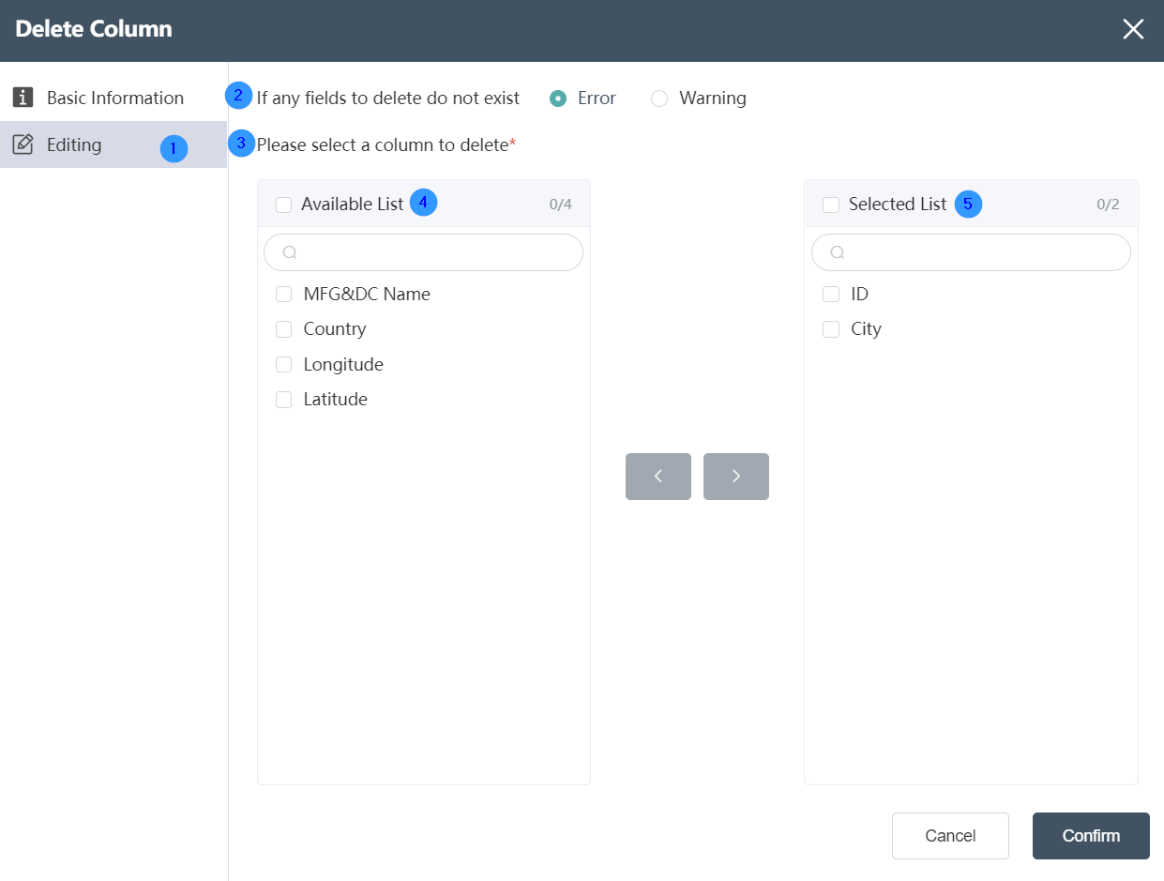Switch to the Editing tab

tap(113, 144)
